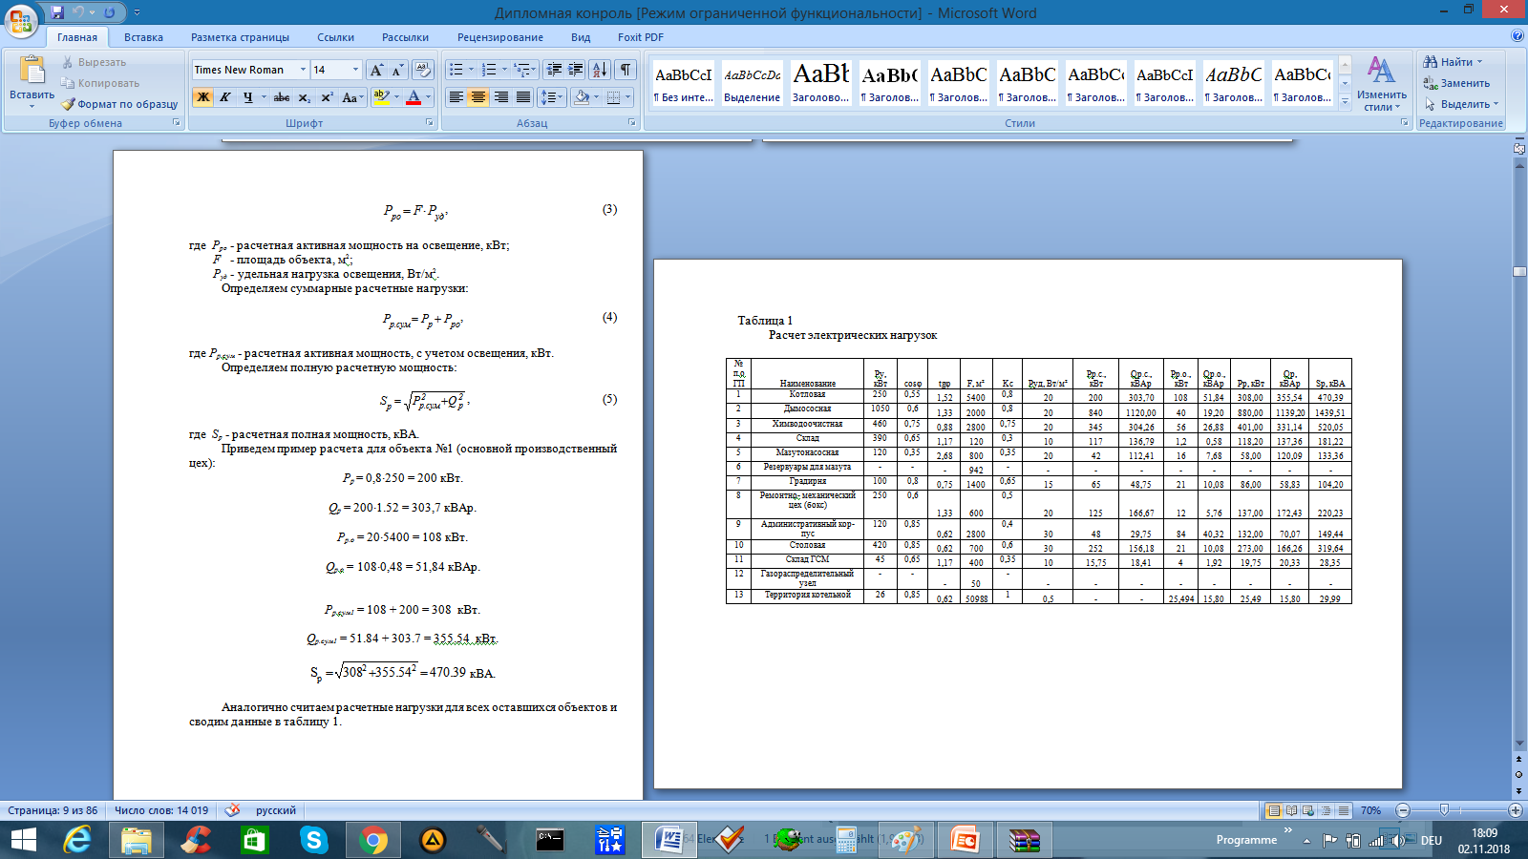Toggle italic formatting button

[225, 97]
